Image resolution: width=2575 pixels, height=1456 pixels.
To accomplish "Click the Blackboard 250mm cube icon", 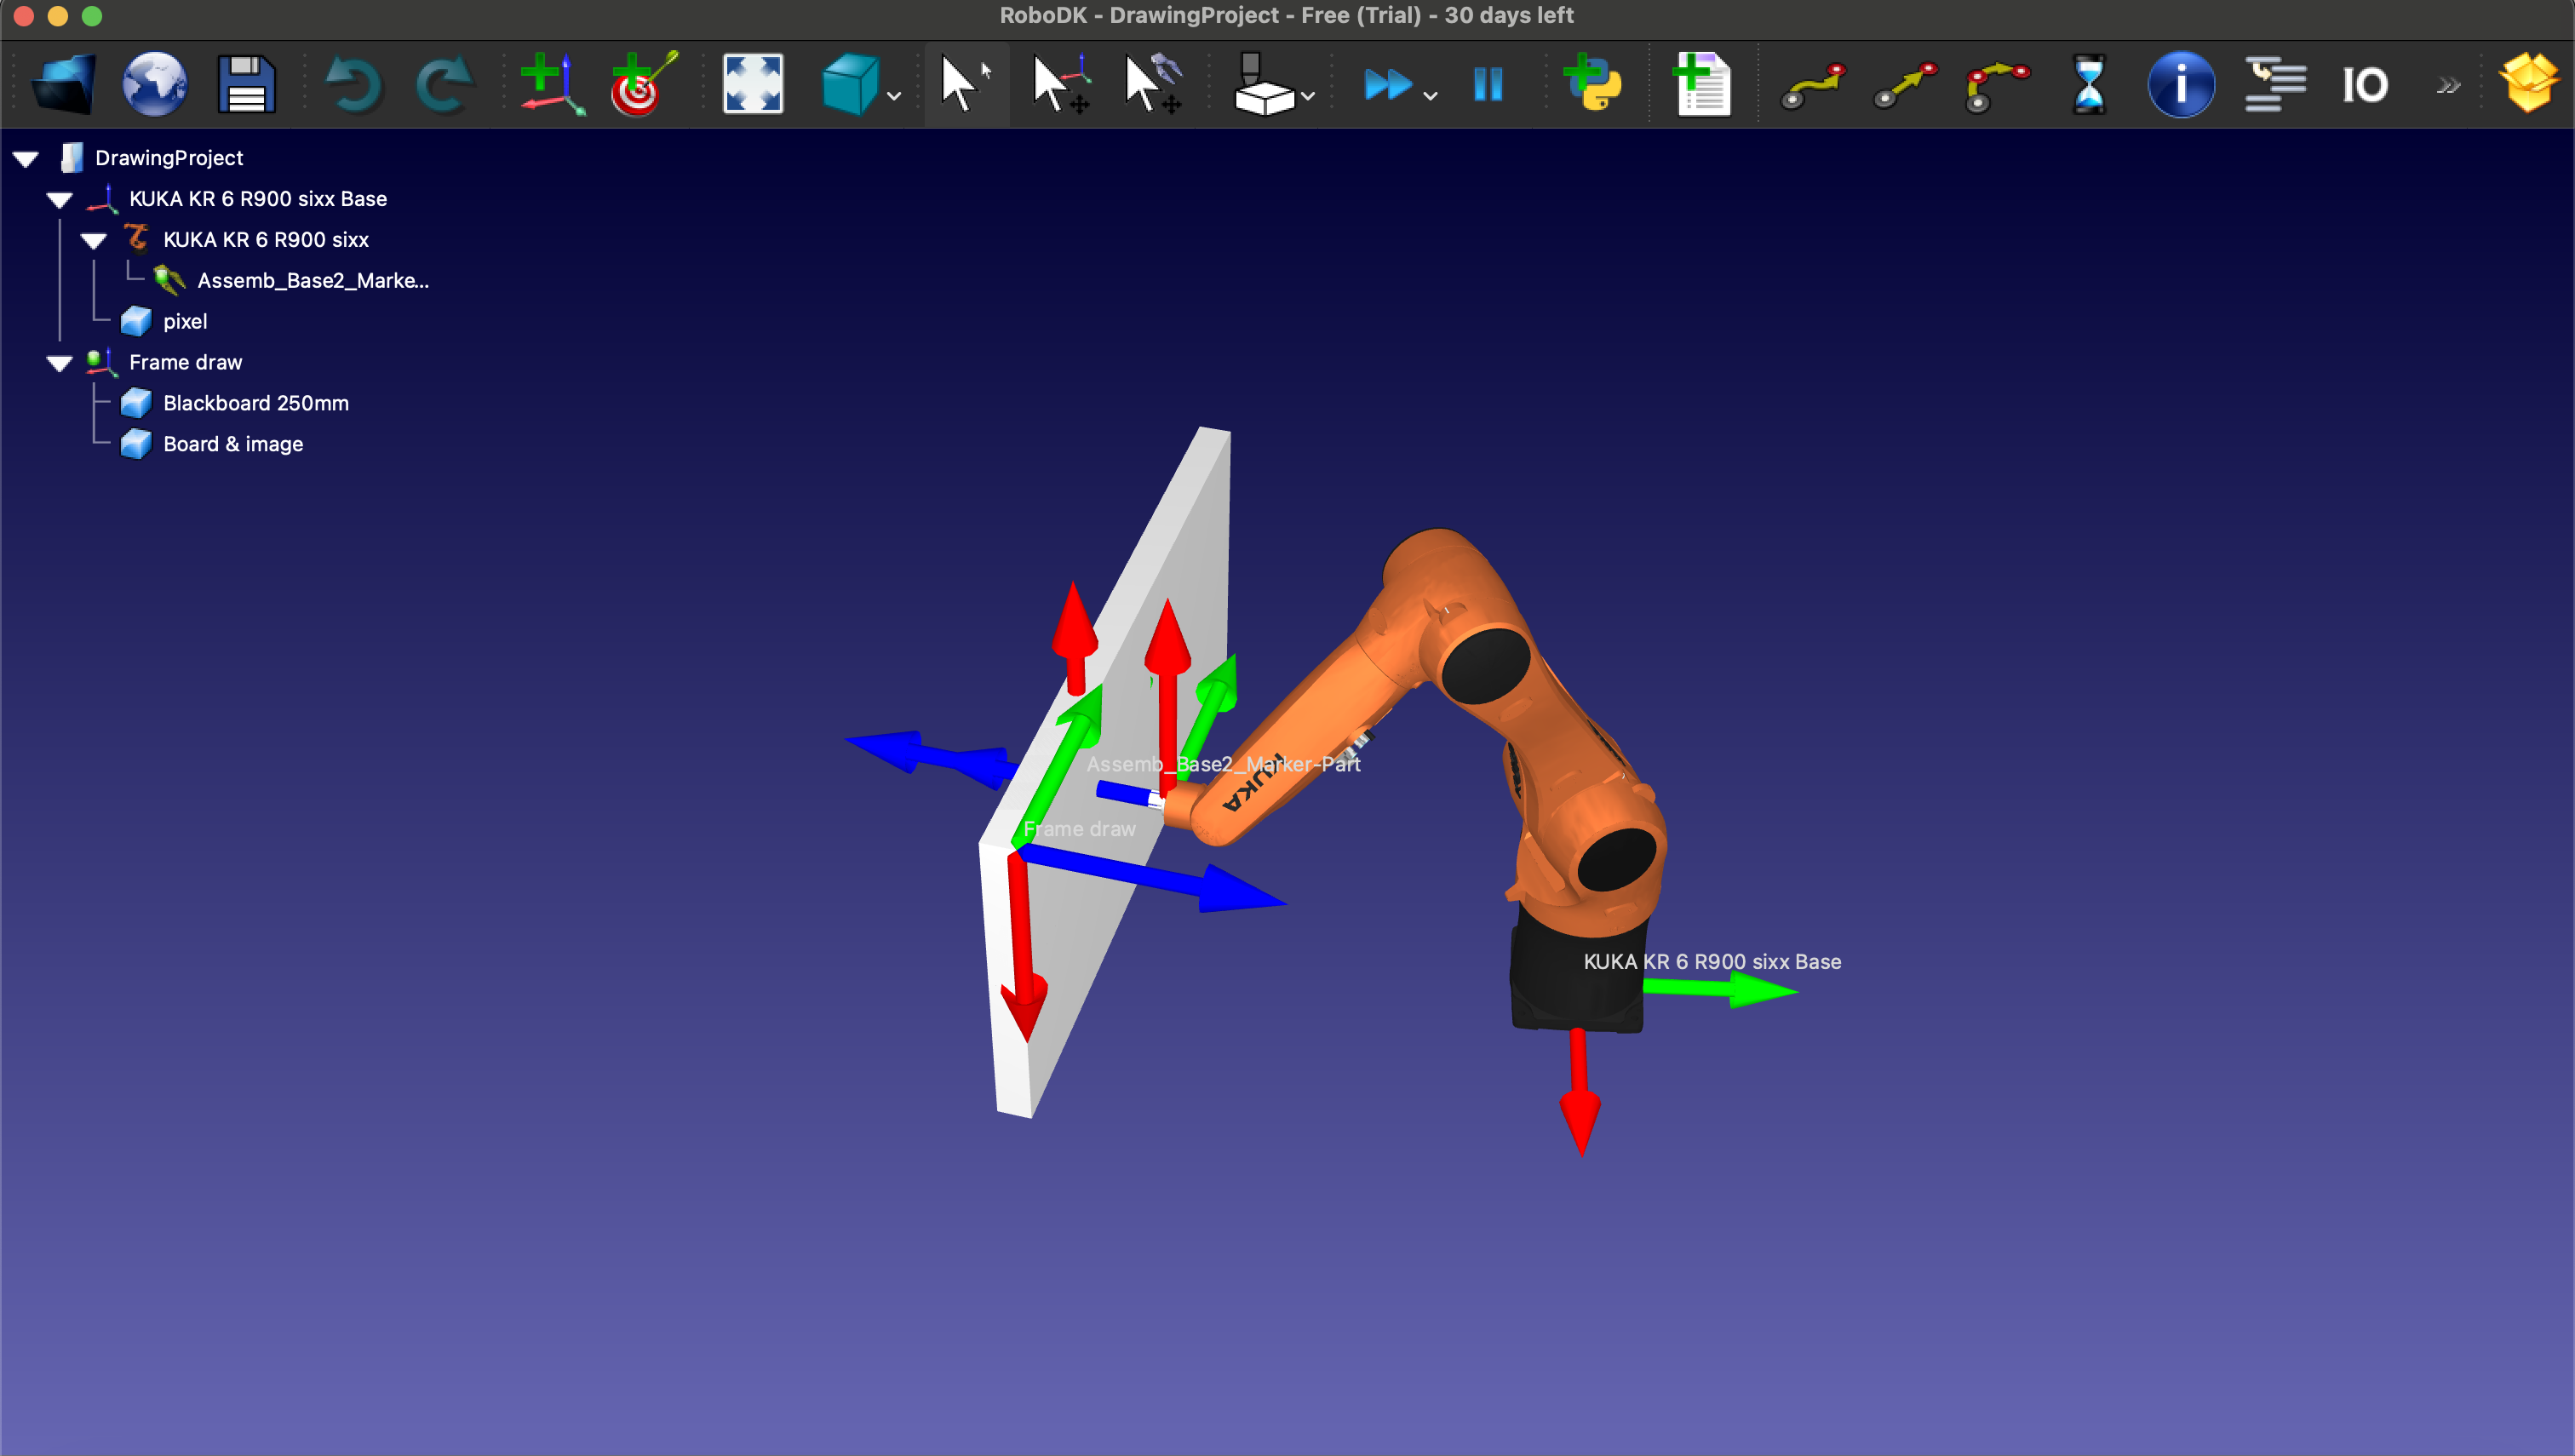I will pyautogui.click(x=136, y=403).
